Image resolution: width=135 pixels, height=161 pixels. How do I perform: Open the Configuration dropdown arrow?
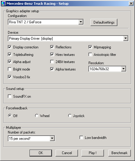81,22
